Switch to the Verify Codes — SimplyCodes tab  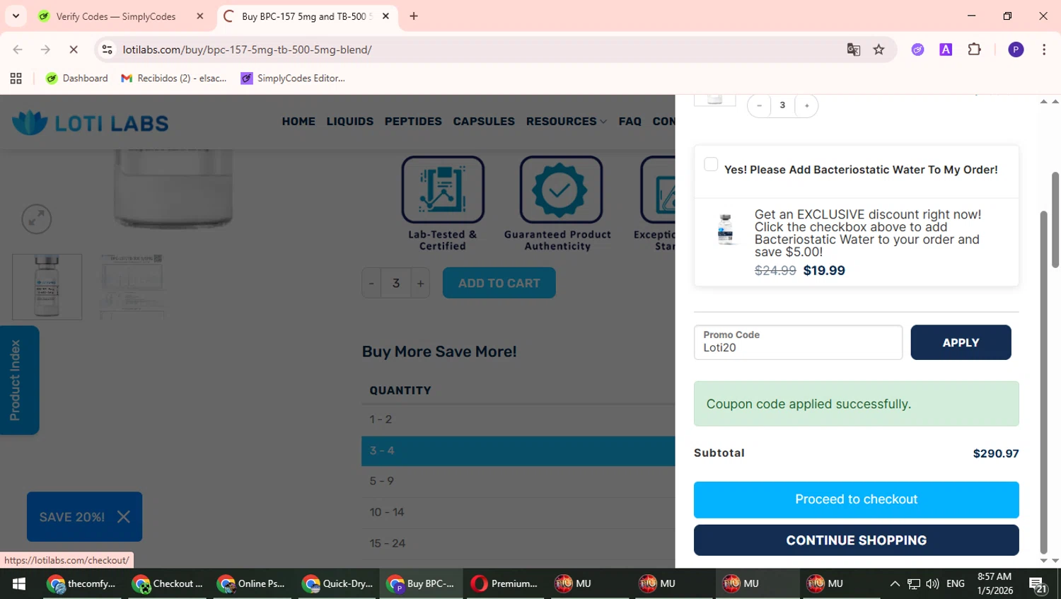(117, 16)
